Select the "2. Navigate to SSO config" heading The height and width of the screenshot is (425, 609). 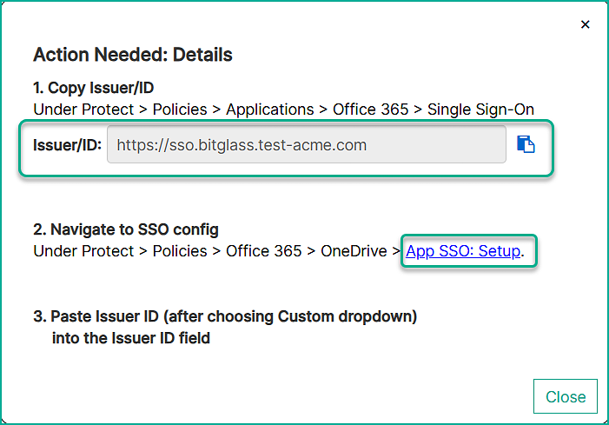click(126, 230)
